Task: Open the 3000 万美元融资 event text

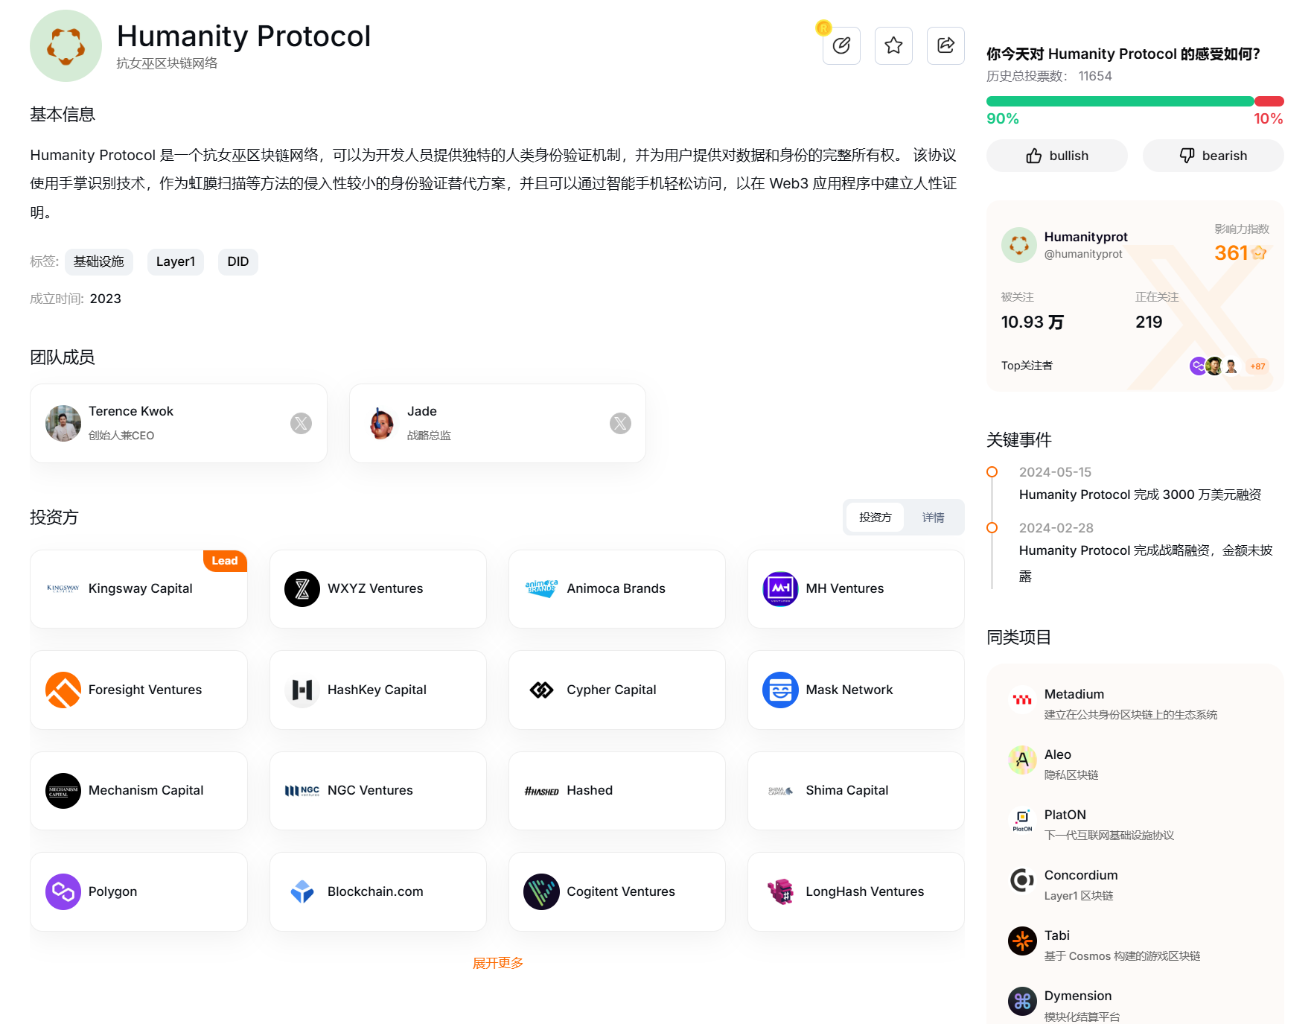Action: coord(1140,494)
